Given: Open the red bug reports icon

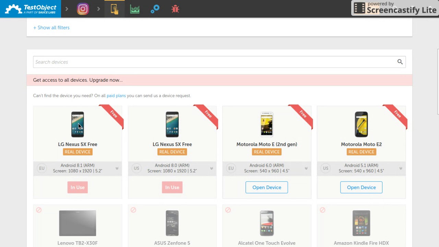Looking at the screenshot, I should pos(175,9).
